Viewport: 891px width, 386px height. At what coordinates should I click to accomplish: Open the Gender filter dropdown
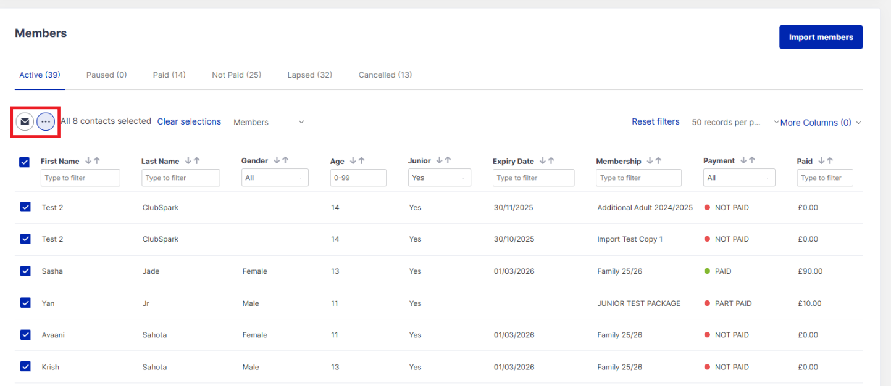point(275,178)
